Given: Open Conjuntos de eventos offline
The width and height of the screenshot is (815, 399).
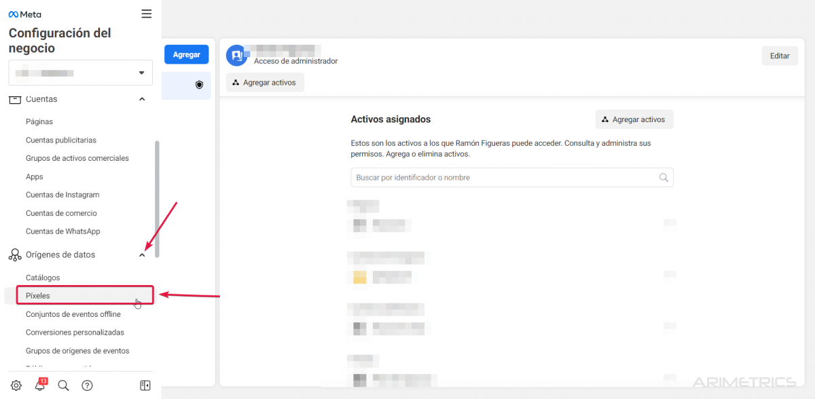Looking at the screenshot, I should (x=73, y=314).
